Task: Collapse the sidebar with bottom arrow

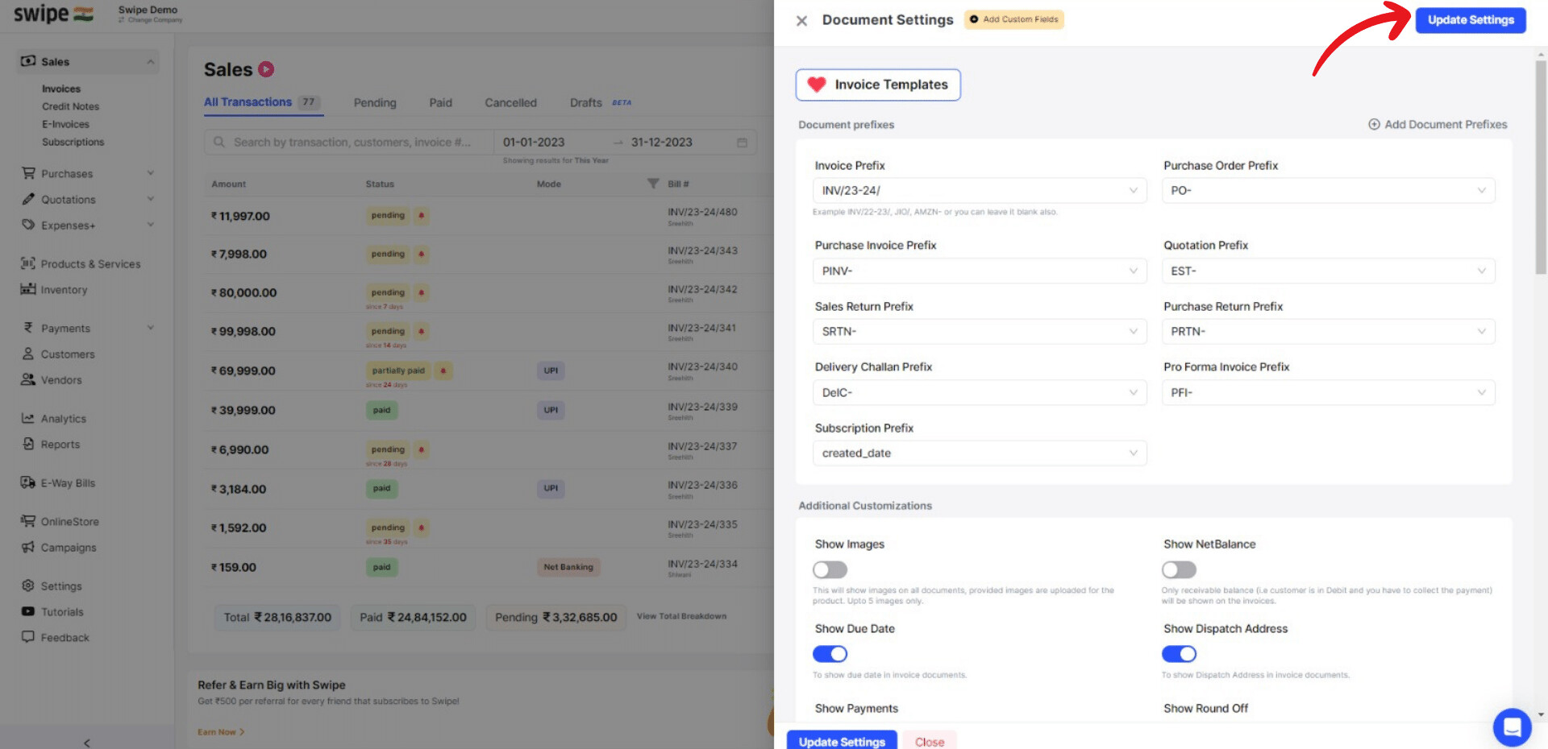Action: click(87, 743)
